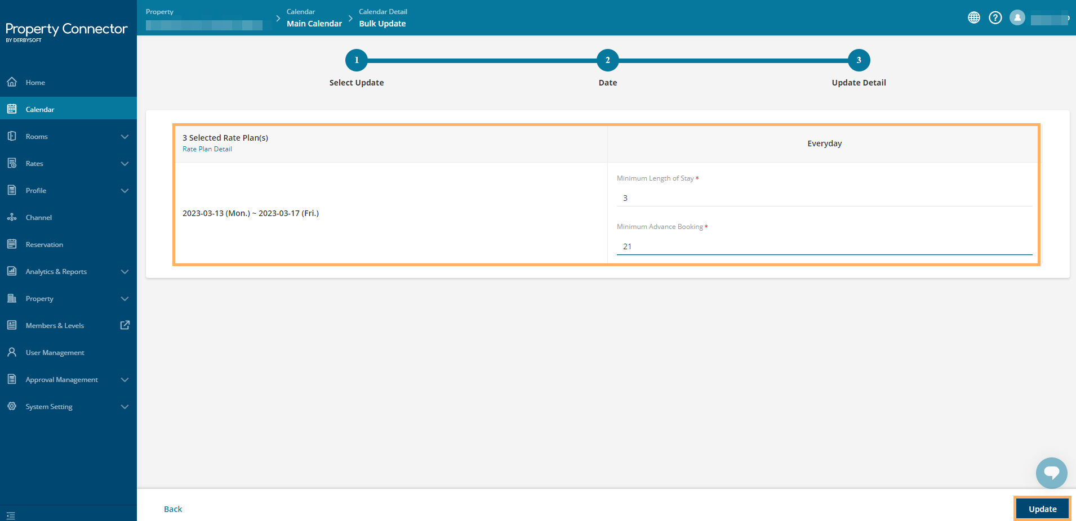1076x521 pixels.
Task: Collapse the sidebar with bottom menu icon
Action: coord(11,515)
